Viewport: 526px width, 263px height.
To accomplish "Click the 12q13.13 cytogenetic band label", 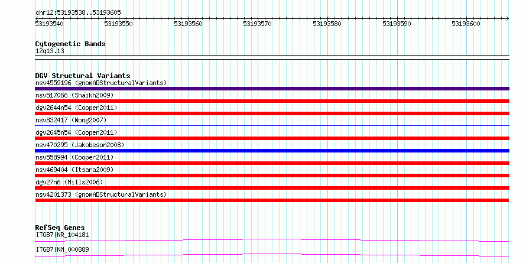I will tap(50, 51).
